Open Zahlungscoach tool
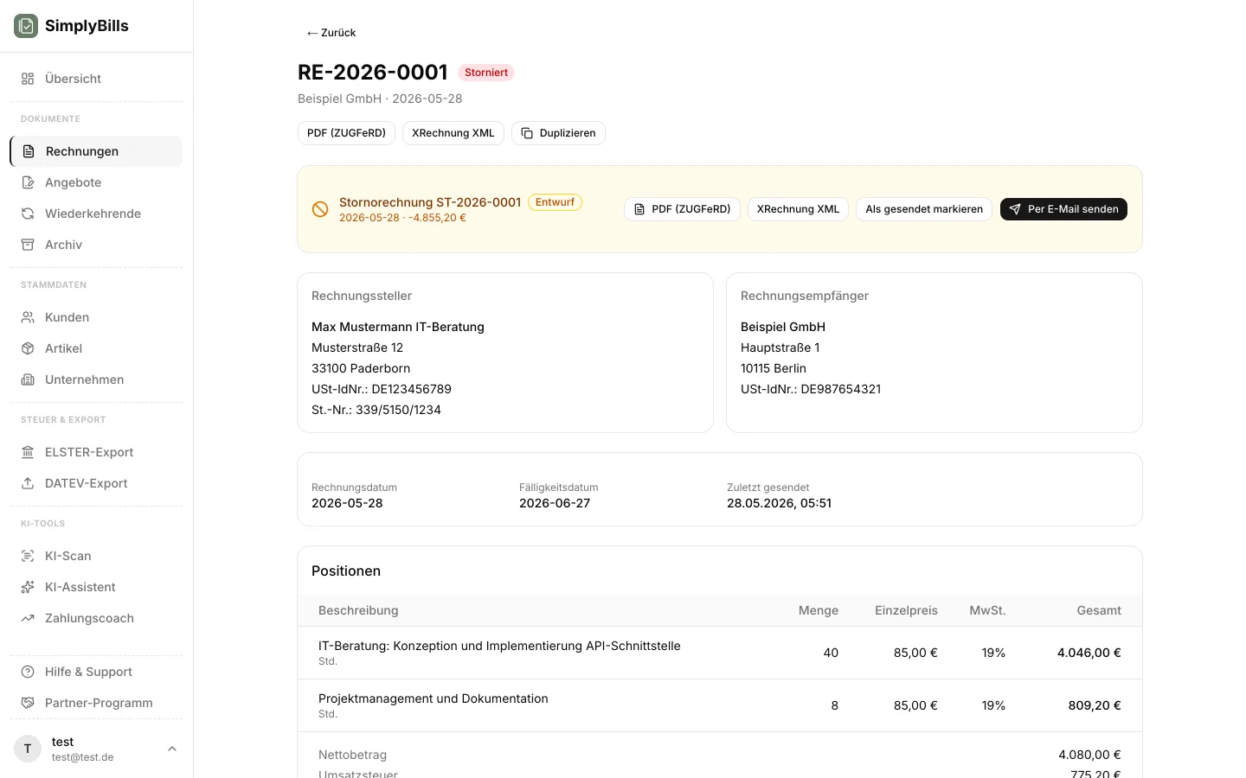This screenshot has height=778, width=1246. (96, 618)
